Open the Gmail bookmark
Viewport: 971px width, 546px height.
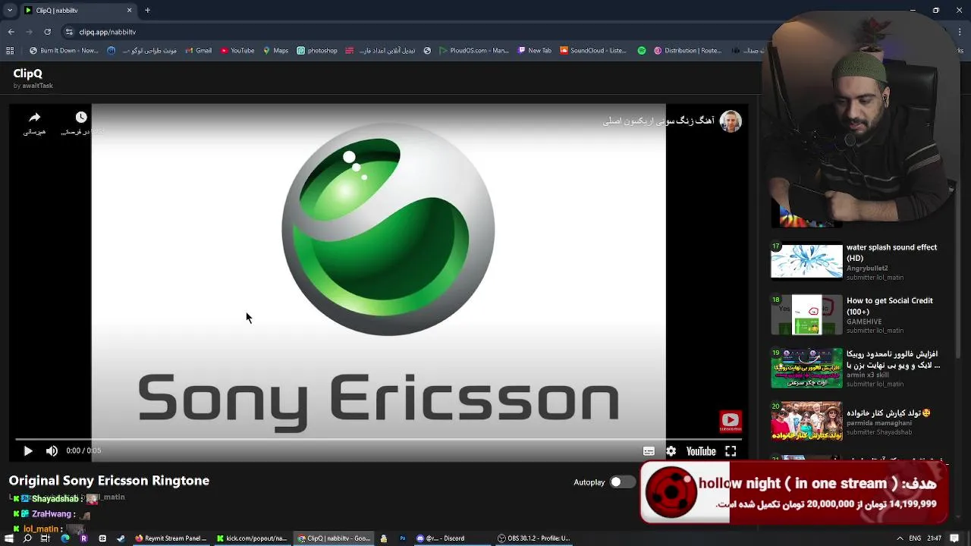(x=197, y=51)
